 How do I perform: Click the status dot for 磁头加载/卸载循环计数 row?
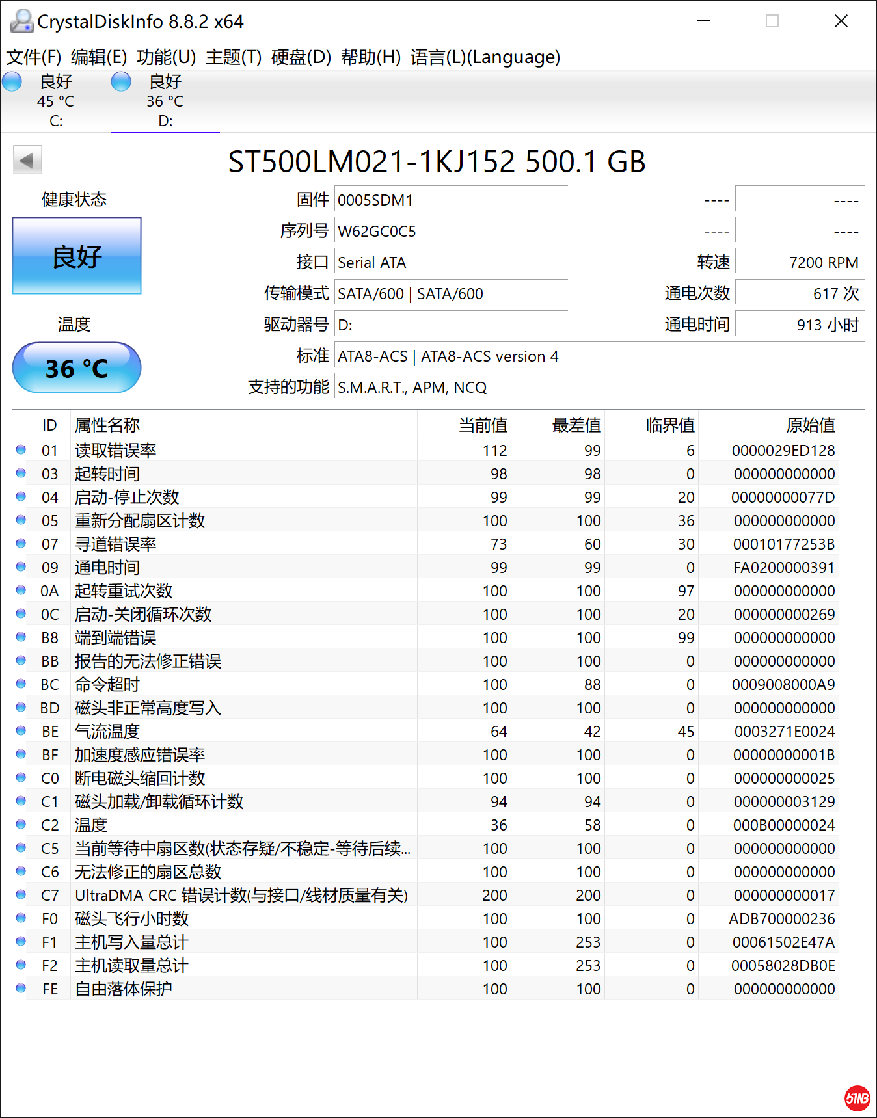pos(21,801)
